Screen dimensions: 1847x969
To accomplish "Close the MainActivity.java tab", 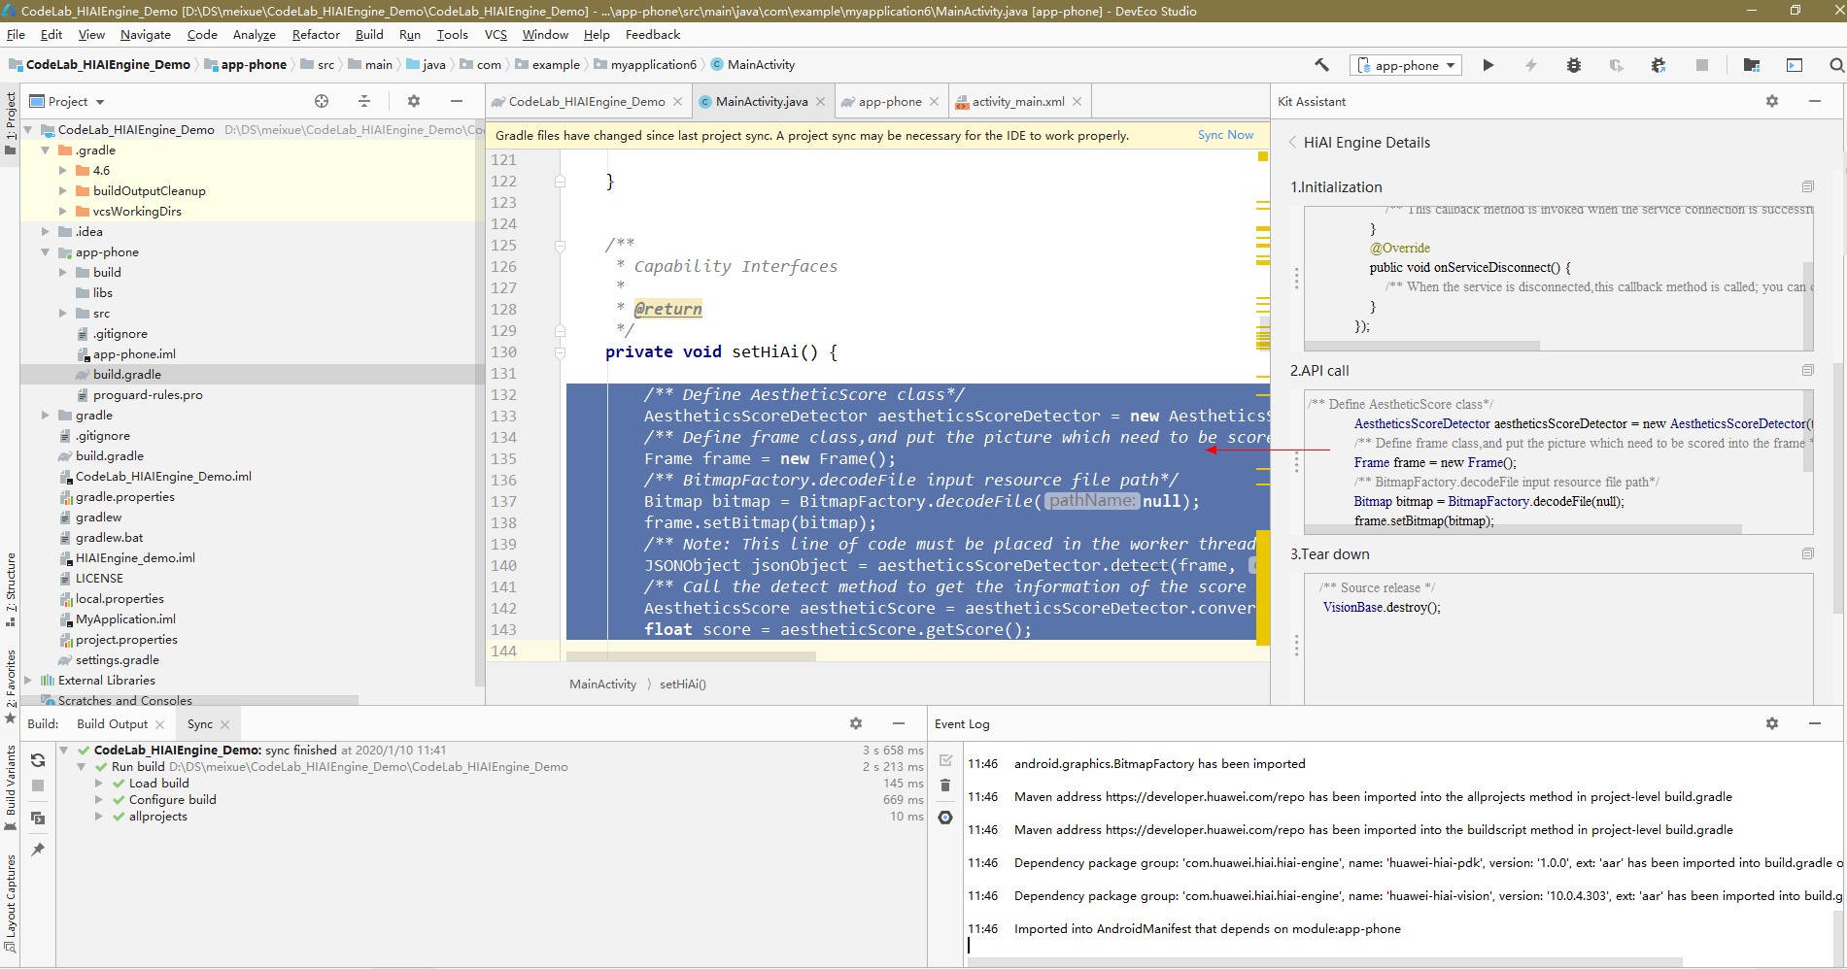I will [x=820, y=102].
